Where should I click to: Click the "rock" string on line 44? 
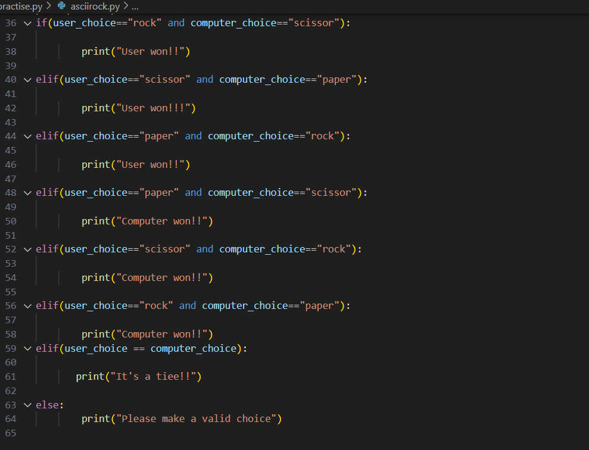322,136
